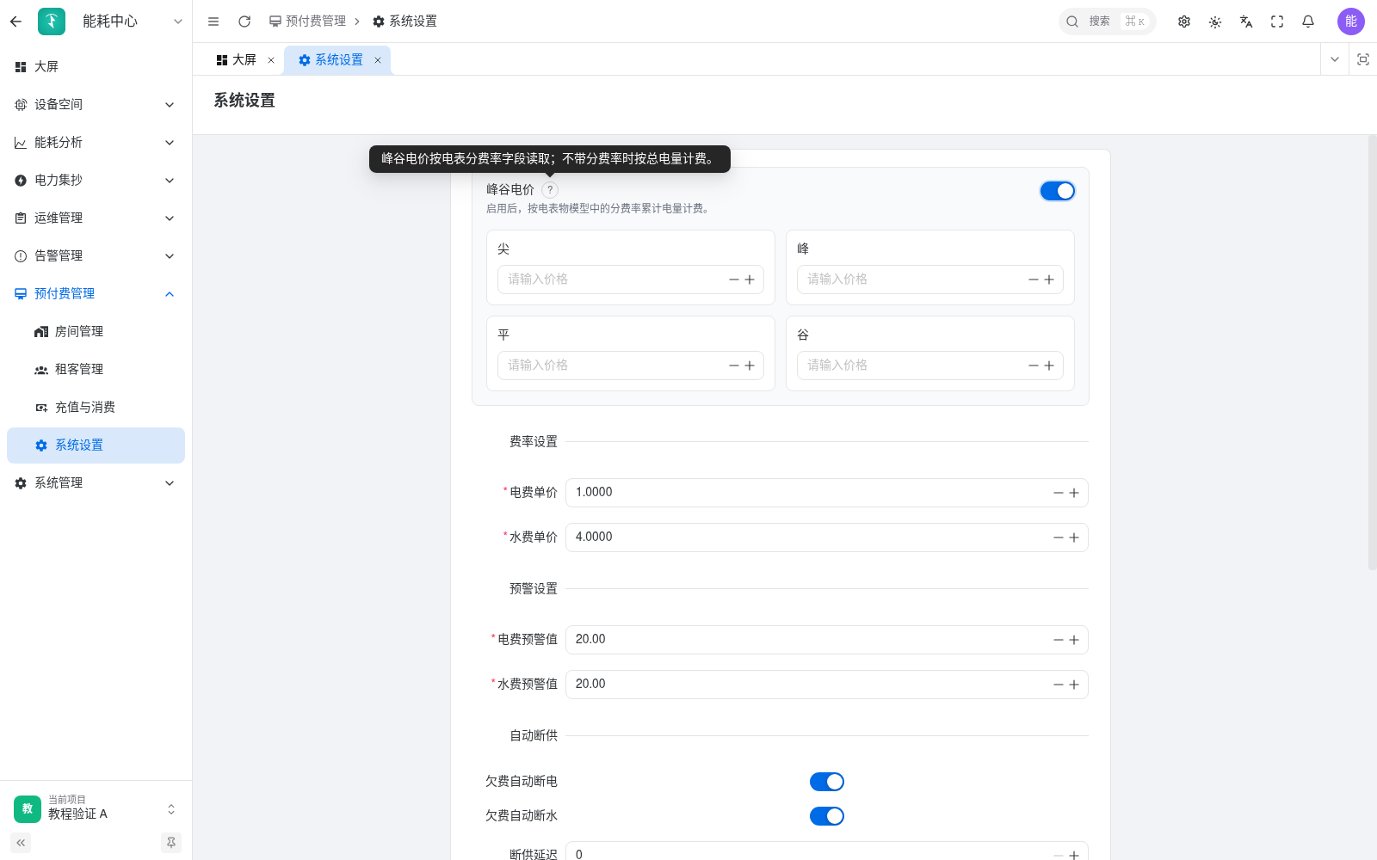Open the tab list dropdown chevron
This screenshot has height=860, width=1377.
click(1335, 59)
